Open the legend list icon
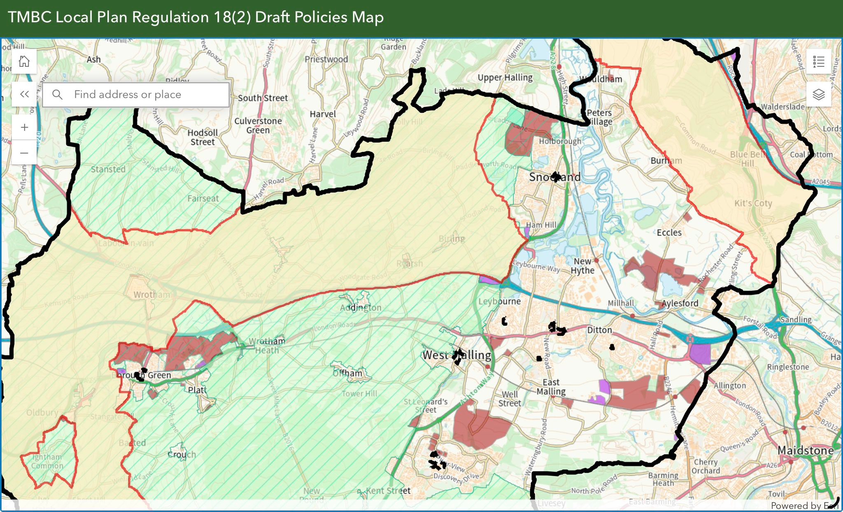 (x=819, y=62)
